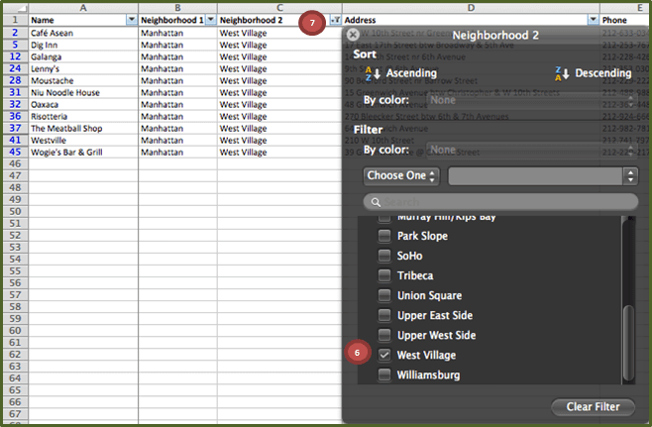Viewport: 652px width, 427px height.
Task: Check the Williamsburg checkbox
Action: pyautogui.click(x=384, y=374)
